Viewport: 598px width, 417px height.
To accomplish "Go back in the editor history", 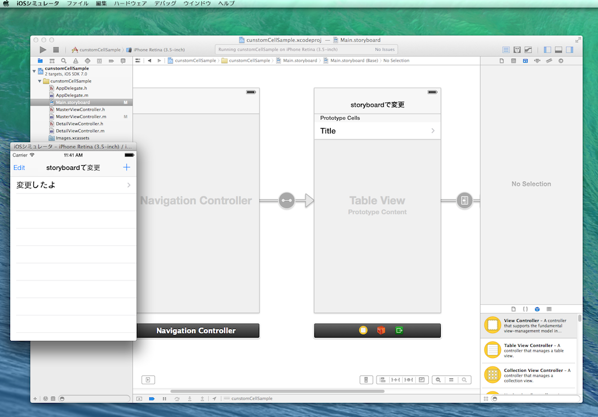I will [149, 60].
